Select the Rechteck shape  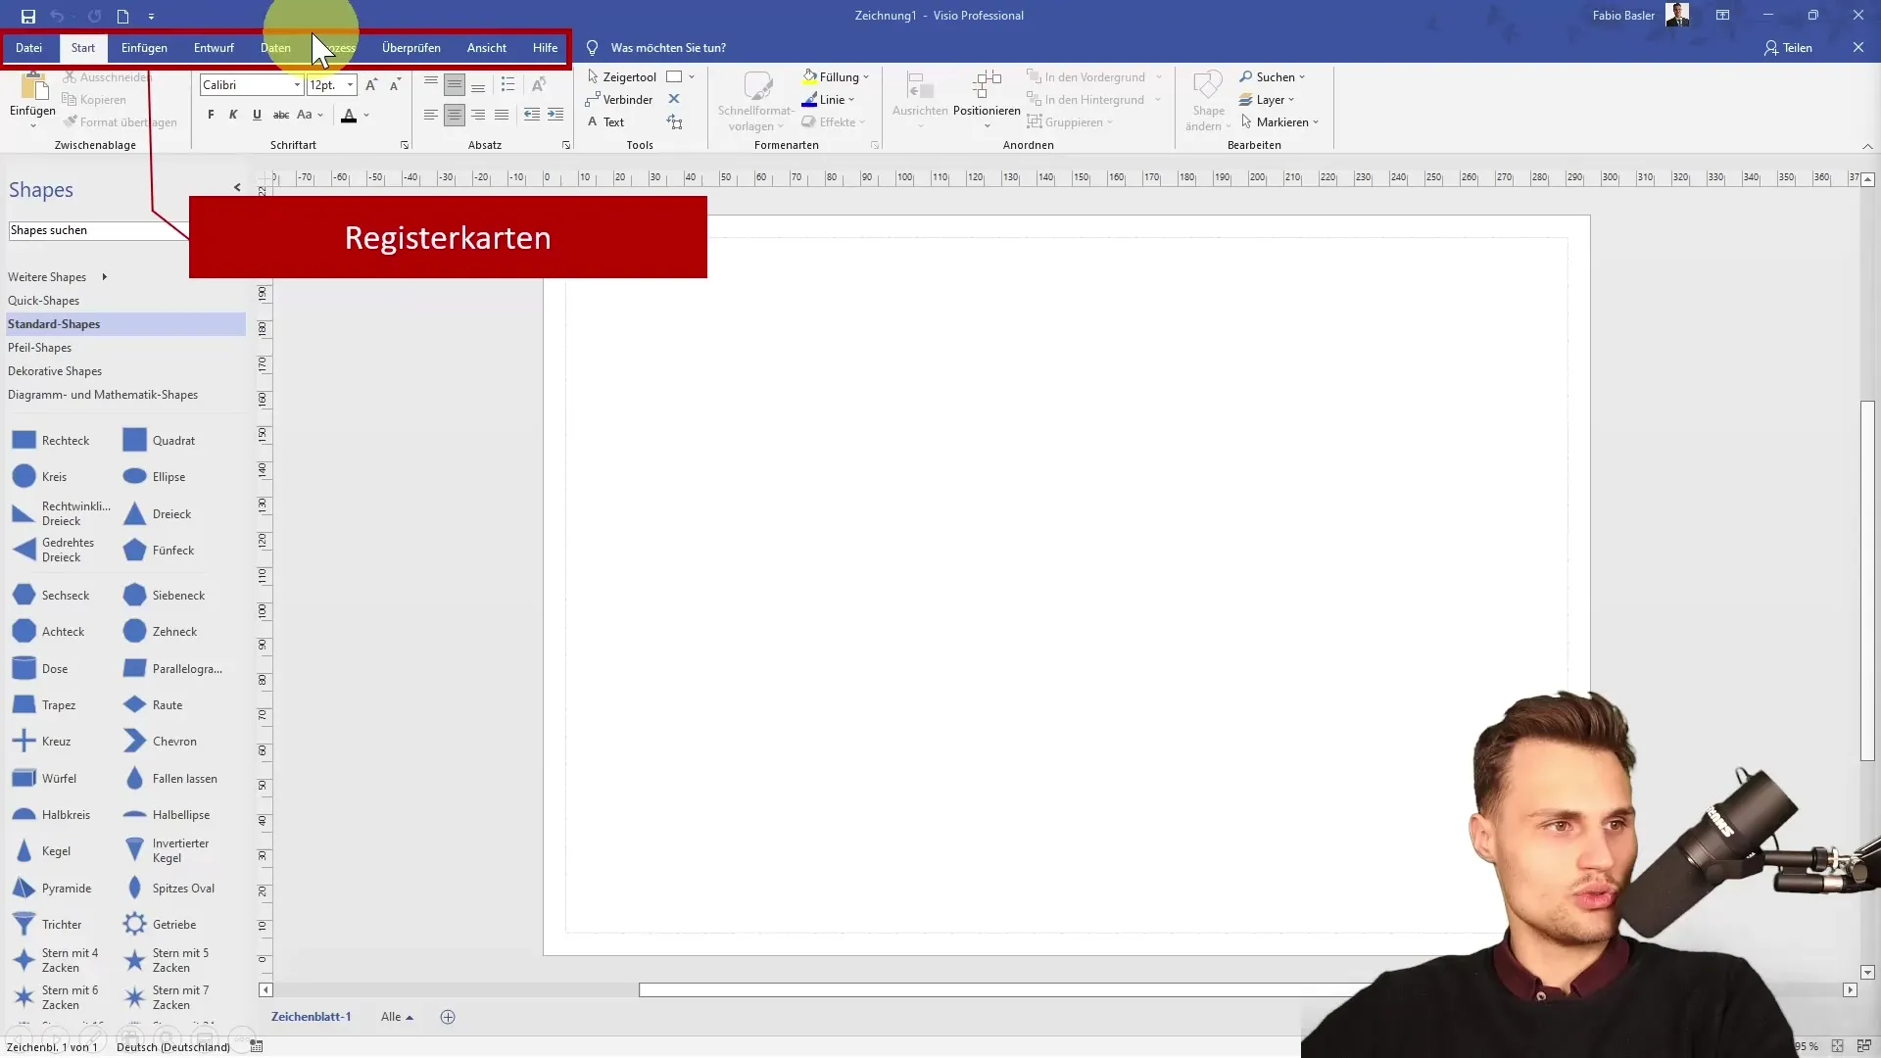pos(51,441)
